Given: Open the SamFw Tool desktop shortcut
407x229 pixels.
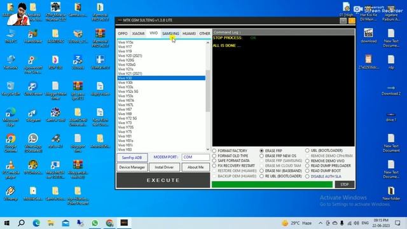Looking at the screenshot, I should pyautogui.click(x=55, y=115).
